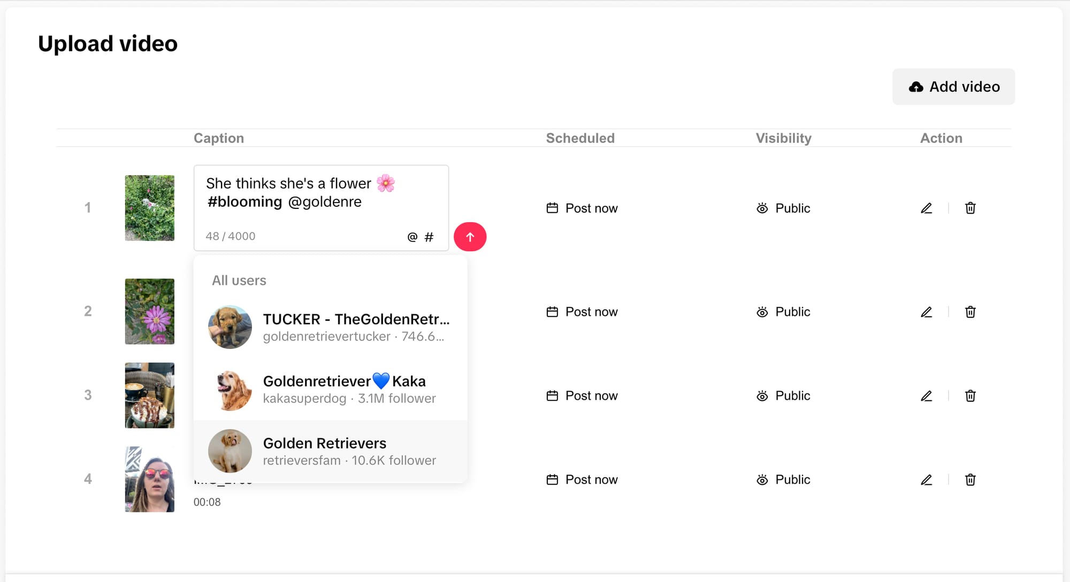
Task: Delete video 2 with trash icon
Action: click(x=970, y=312)
